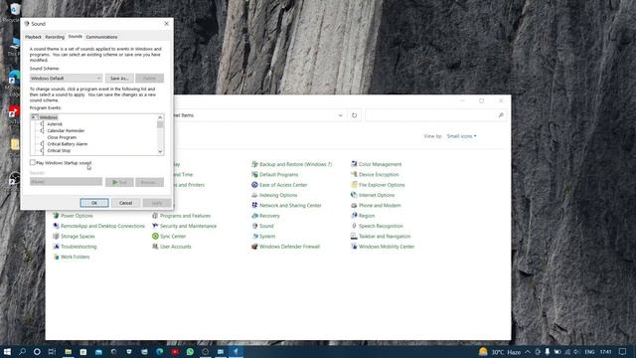Click the Ease of Access Center icon
636x358 pixels.
click(254, 185)
